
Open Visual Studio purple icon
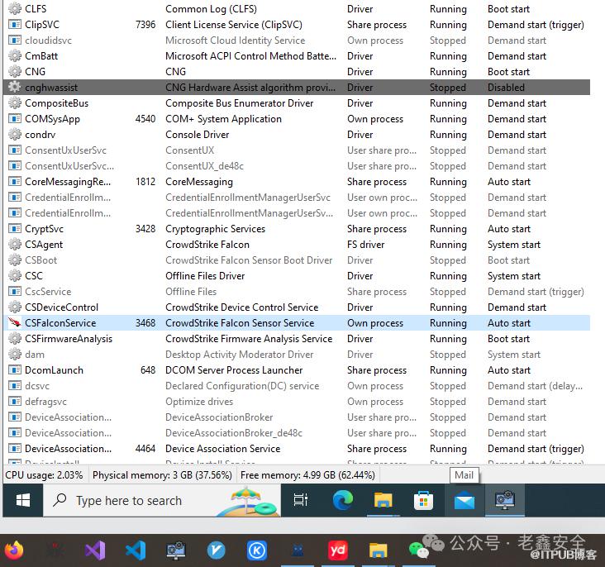[x=95, y=550]
